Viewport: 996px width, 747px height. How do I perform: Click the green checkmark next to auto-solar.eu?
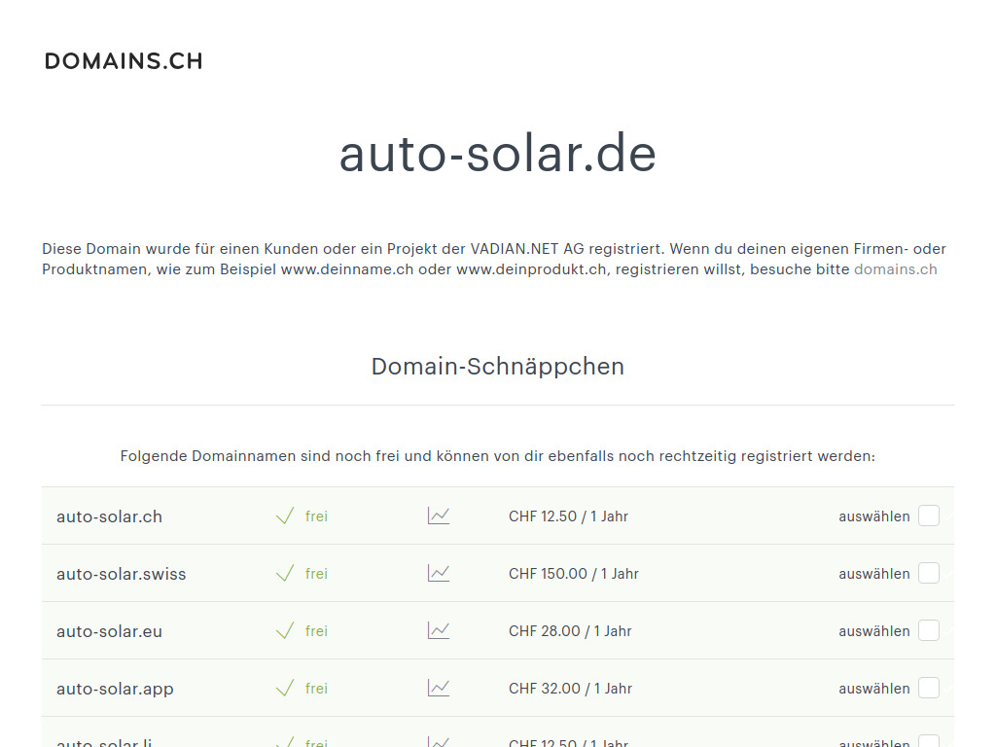pyautogui.click(x=285, y=630)
